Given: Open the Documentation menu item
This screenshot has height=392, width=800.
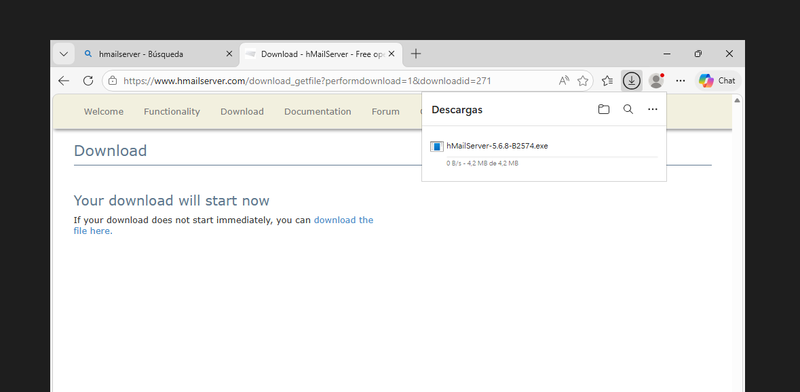Looking at the screenshot, I should [x=318, y=112].
